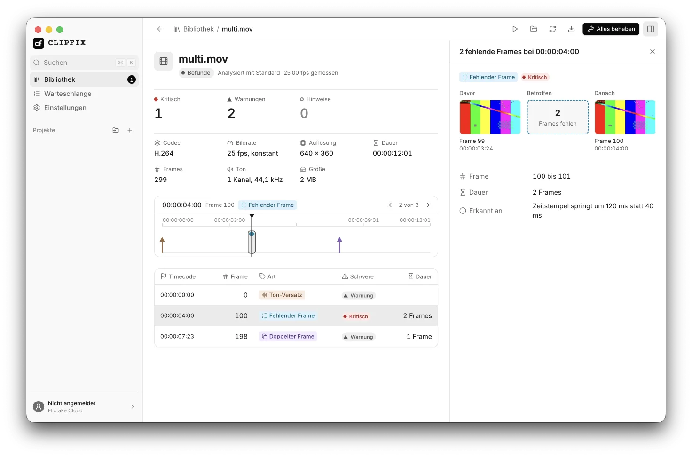
Task: Sort by Schwere column header
Action: (358, 276)
